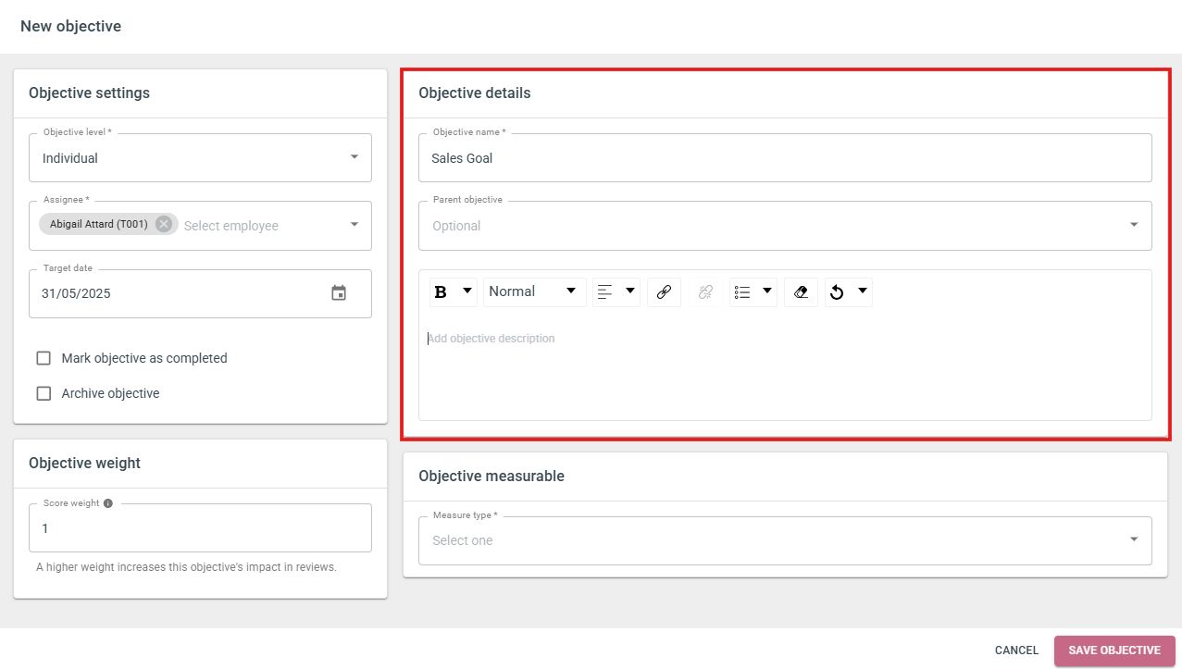Insert a link using the link icon

(x=664, y=292)
